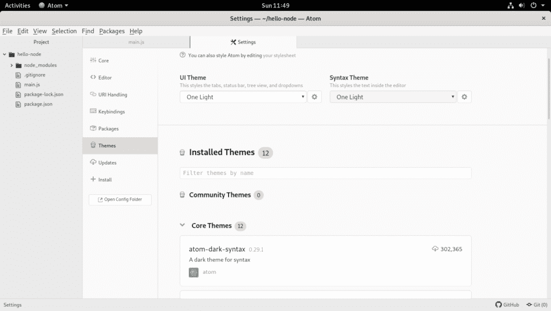Viewport: 551px width, 311px height.
Task: Open the Packages menu
Action: pos(111,31)
